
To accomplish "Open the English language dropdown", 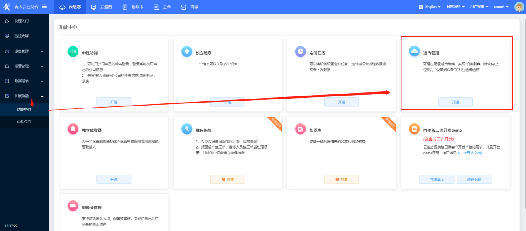I will (429, 7).
